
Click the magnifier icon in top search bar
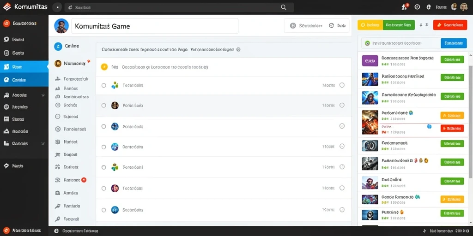pyautogui.click(x=284, y=7)
